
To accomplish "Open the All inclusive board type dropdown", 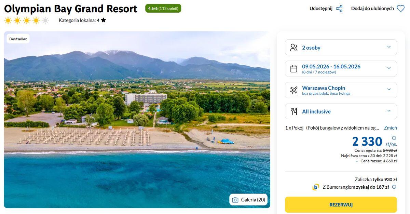I will pos(389,111).
